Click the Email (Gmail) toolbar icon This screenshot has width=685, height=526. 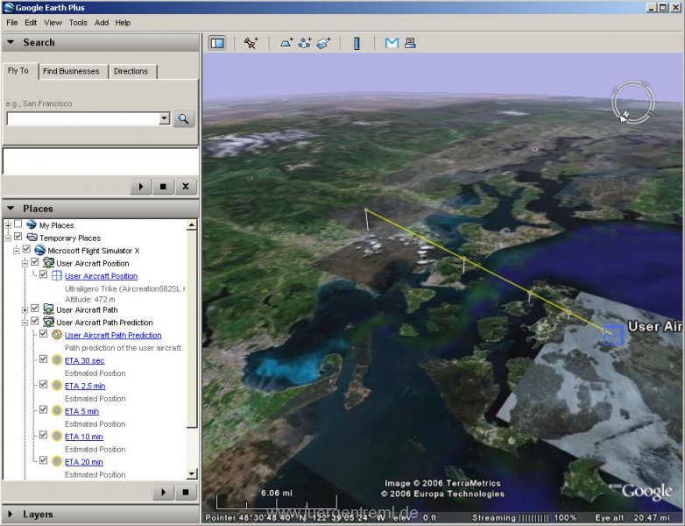tap(392, 43)
